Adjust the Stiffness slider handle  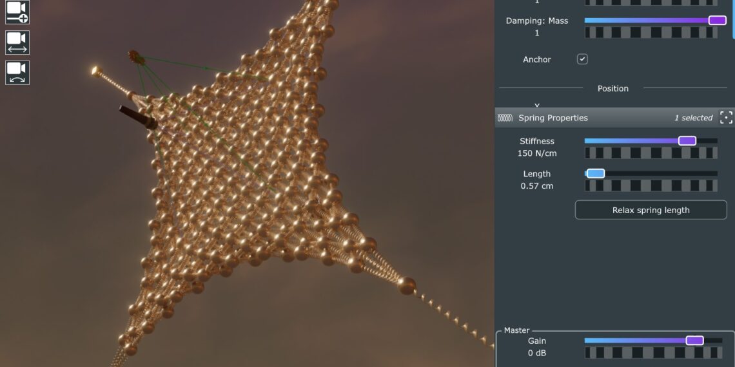click(x=687, y=140)
